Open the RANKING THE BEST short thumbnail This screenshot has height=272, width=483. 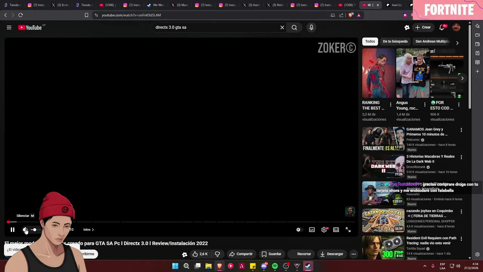coord(378,73)
